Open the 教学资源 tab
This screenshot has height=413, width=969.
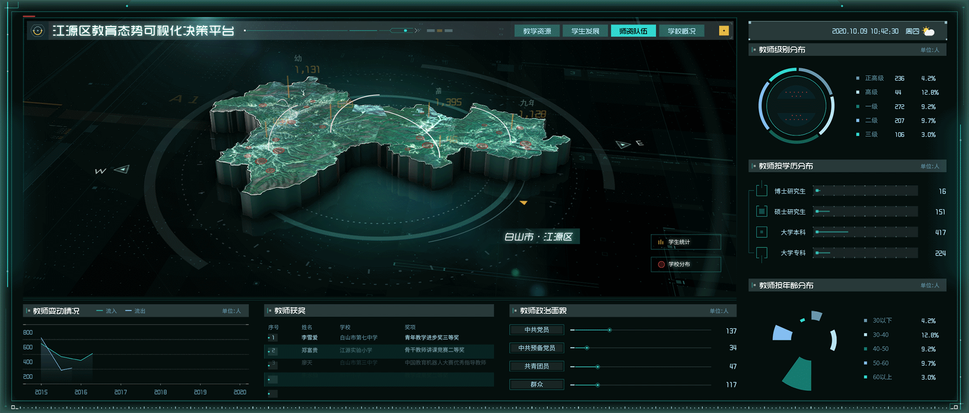point(537,31)
